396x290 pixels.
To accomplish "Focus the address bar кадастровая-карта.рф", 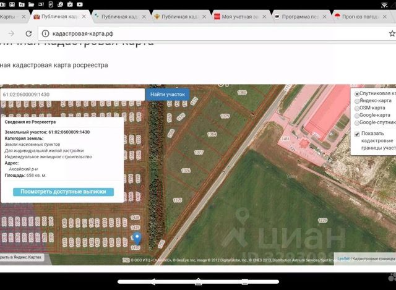I will tap(83, 33).
